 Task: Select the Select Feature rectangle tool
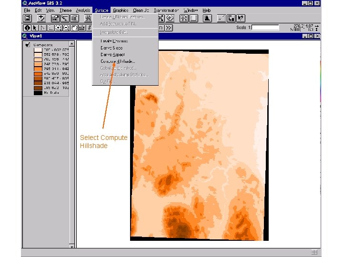[x=50, y=28]
